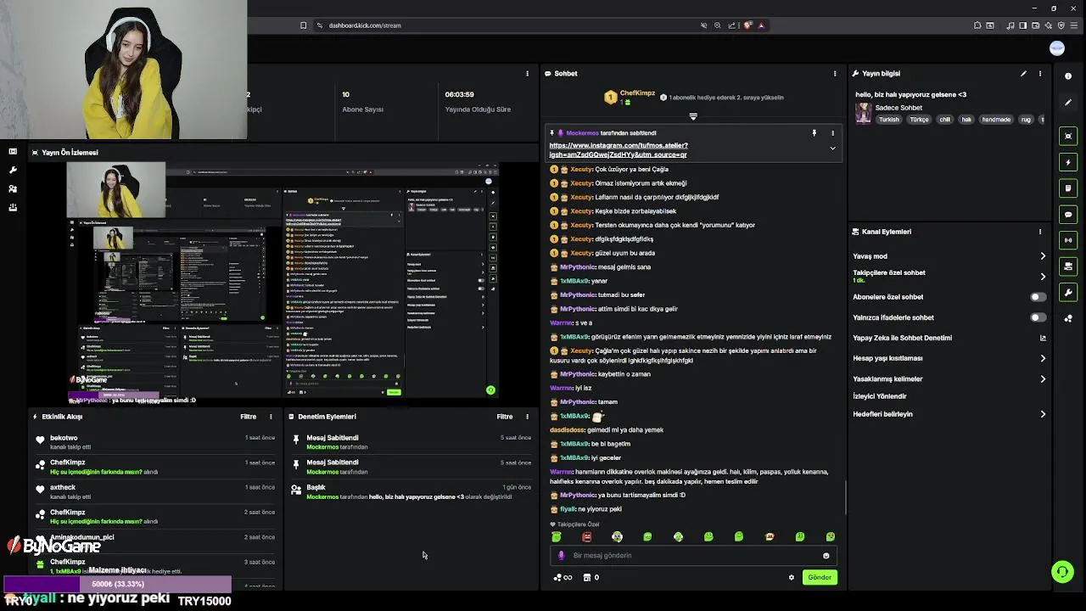
Task: Toggle the notes widget in the right sidebar
Action: pos(1068,188)
